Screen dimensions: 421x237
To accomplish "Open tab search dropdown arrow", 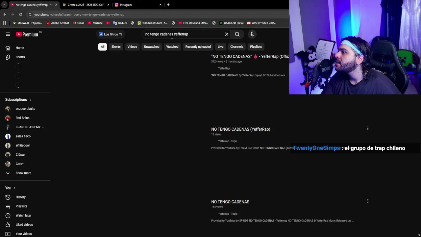I will pyautogui.click(x=4, y=5).
